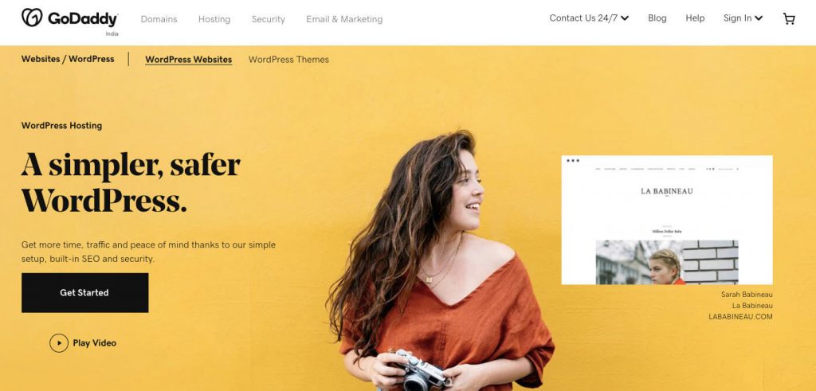The width and height of the screenshot is (816, 391).
Task: Click the GoDaddy wordmark text
Action: tap(83, 19)
